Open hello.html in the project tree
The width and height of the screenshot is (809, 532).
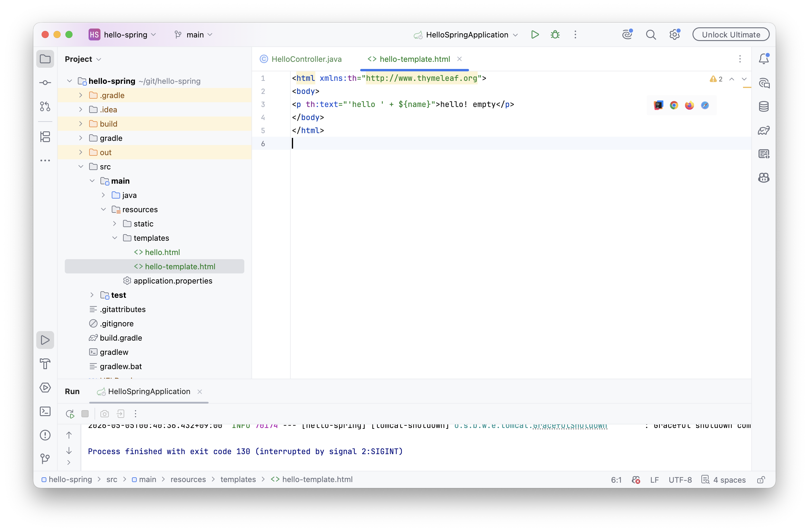162,252
